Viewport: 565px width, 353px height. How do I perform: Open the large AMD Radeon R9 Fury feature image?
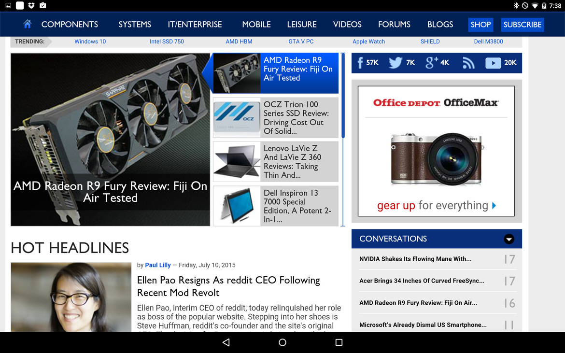point(110,140)
